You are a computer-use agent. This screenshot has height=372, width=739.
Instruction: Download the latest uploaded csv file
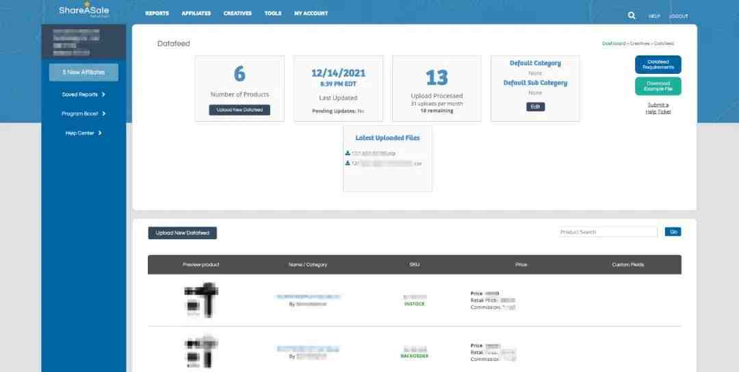[x=386, y=163]
